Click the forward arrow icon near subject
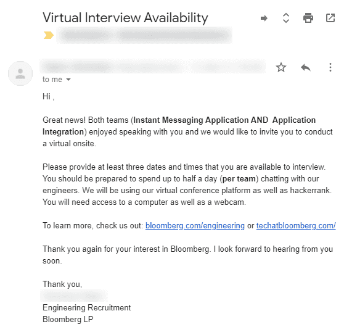344x332 pixels. 264,19
